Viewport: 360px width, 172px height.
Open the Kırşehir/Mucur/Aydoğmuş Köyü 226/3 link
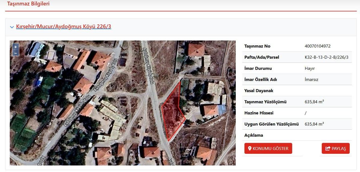pyautogui.click(x=64, y=26)
